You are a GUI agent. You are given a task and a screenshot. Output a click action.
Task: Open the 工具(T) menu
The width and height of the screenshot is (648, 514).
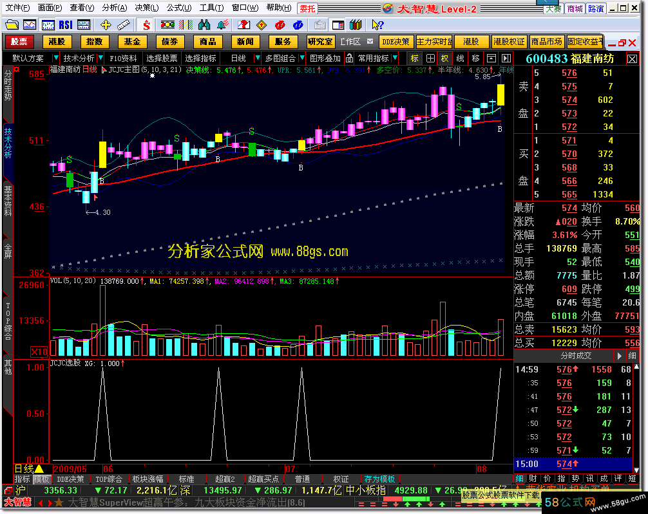tap(211, 8)
